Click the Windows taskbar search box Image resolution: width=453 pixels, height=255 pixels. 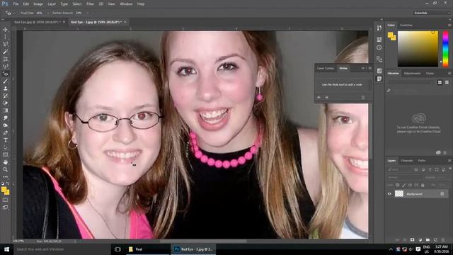[62, 249]
